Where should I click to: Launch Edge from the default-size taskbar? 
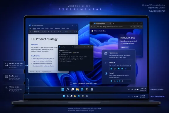click(82, 89)
